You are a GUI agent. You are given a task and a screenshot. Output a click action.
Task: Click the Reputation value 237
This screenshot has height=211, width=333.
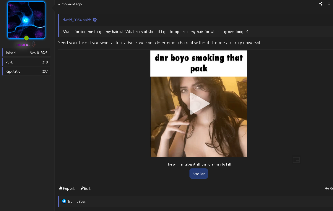pos(45,71)
